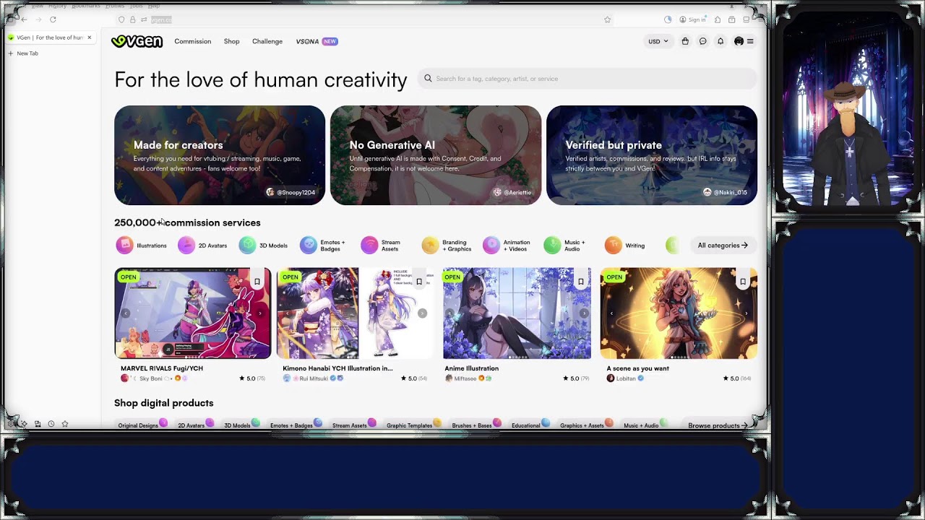This screenshot has height=520, width=925.
Task: Open the Anime Illustration thumbnail
Action: (x=517, y=313)
